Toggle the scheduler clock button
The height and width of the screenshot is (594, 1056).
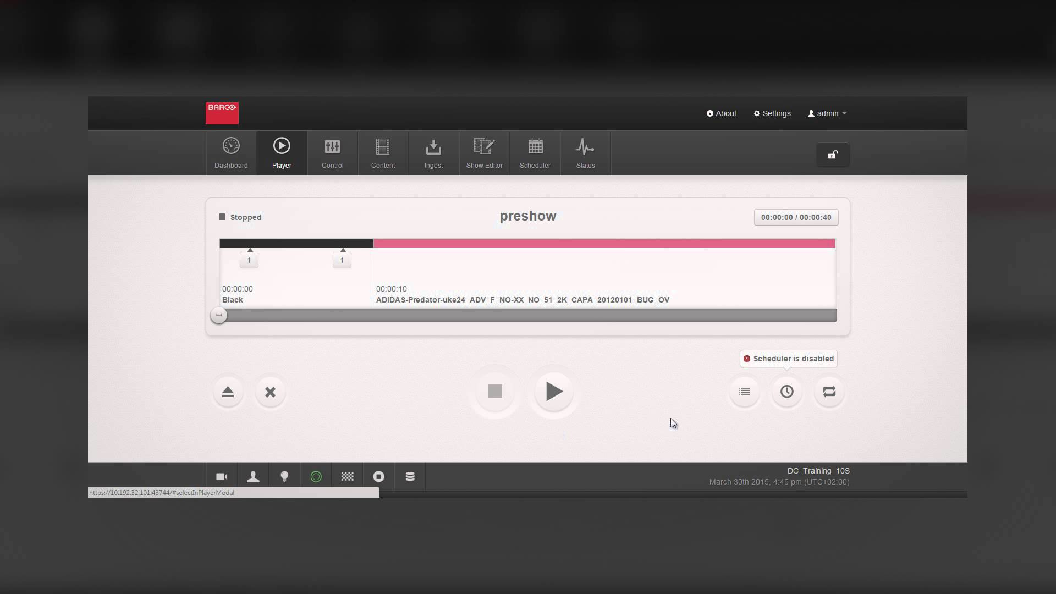point(787,392)
